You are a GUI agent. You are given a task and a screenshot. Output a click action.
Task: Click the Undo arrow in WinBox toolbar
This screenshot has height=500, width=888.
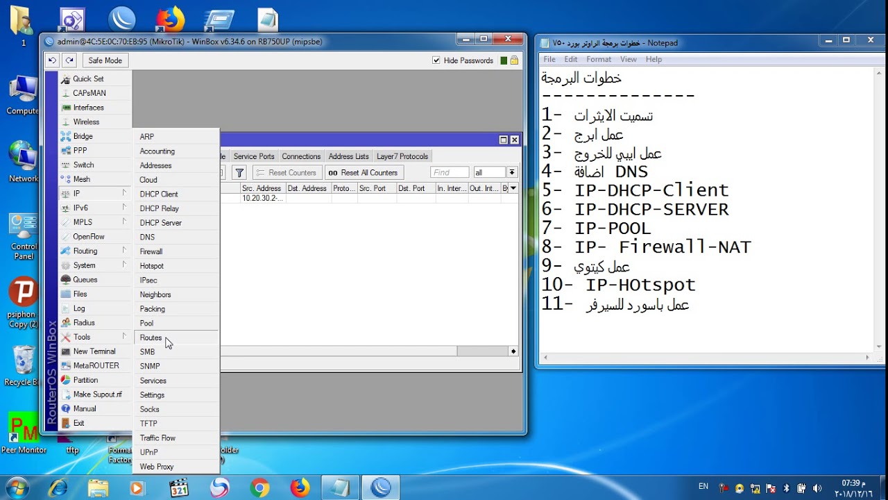click(x=53, y=60)
